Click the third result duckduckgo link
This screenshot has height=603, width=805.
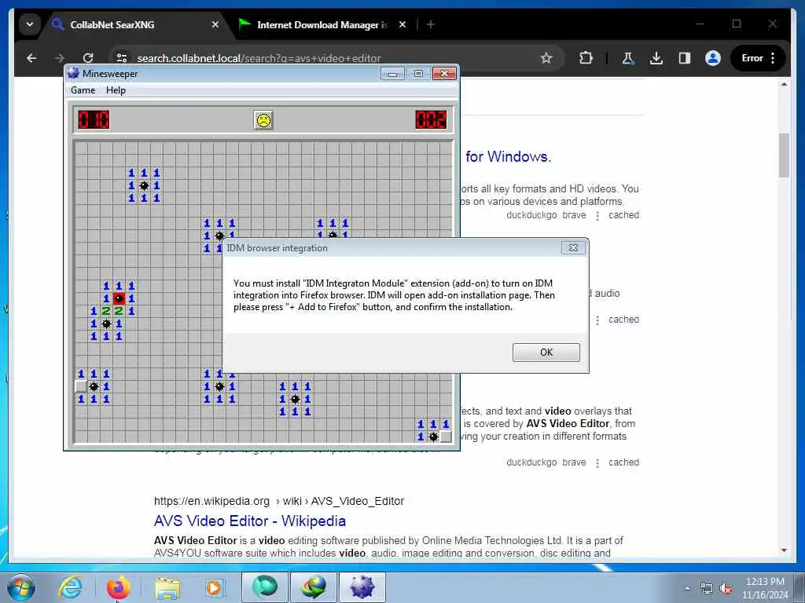click(x=531, y=462)
